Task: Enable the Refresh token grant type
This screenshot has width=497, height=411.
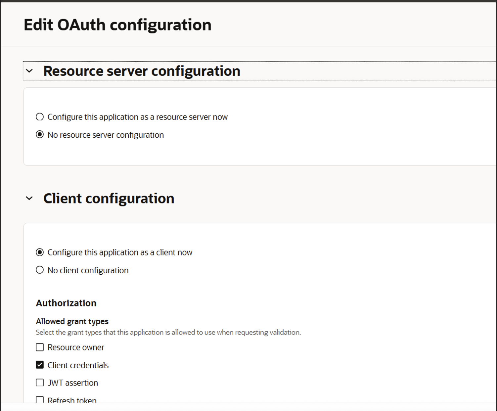Action: coord(39,400)
